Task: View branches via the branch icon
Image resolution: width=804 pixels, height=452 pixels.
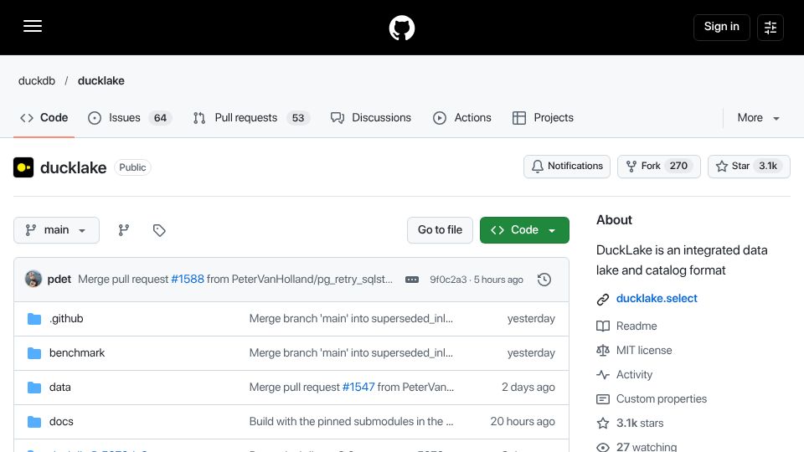Action: [124, 230]
